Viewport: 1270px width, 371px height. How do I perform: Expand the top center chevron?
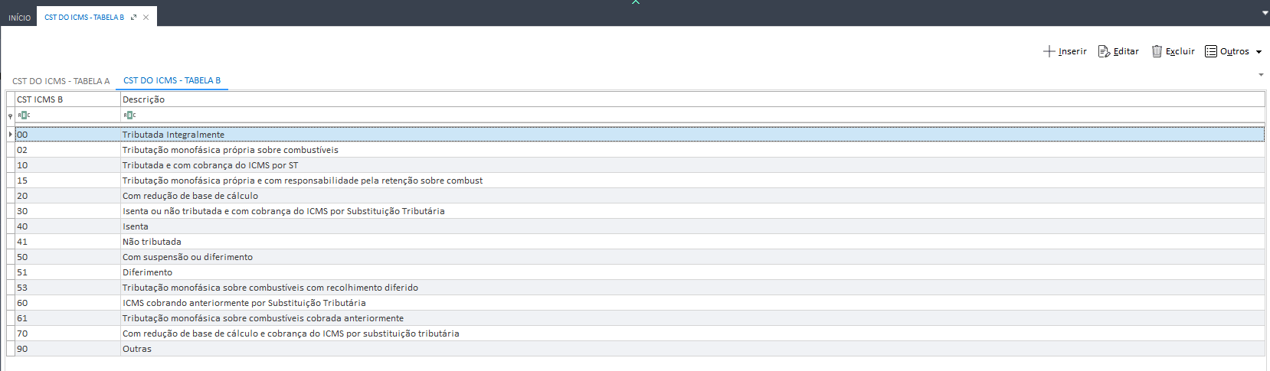pyautogui.click(x=635, y=2)
